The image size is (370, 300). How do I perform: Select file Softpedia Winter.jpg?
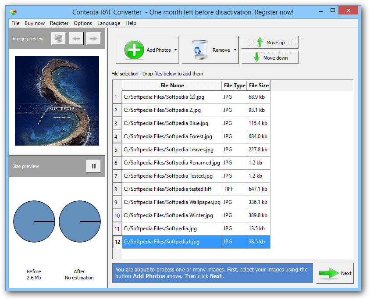[x=172, y=215]
